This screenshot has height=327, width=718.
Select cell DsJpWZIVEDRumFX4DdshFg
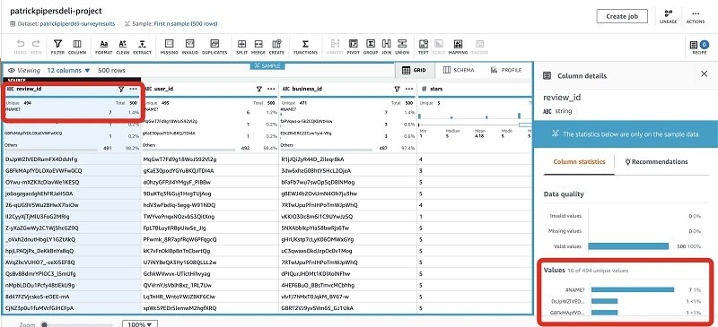pos(73,159)
